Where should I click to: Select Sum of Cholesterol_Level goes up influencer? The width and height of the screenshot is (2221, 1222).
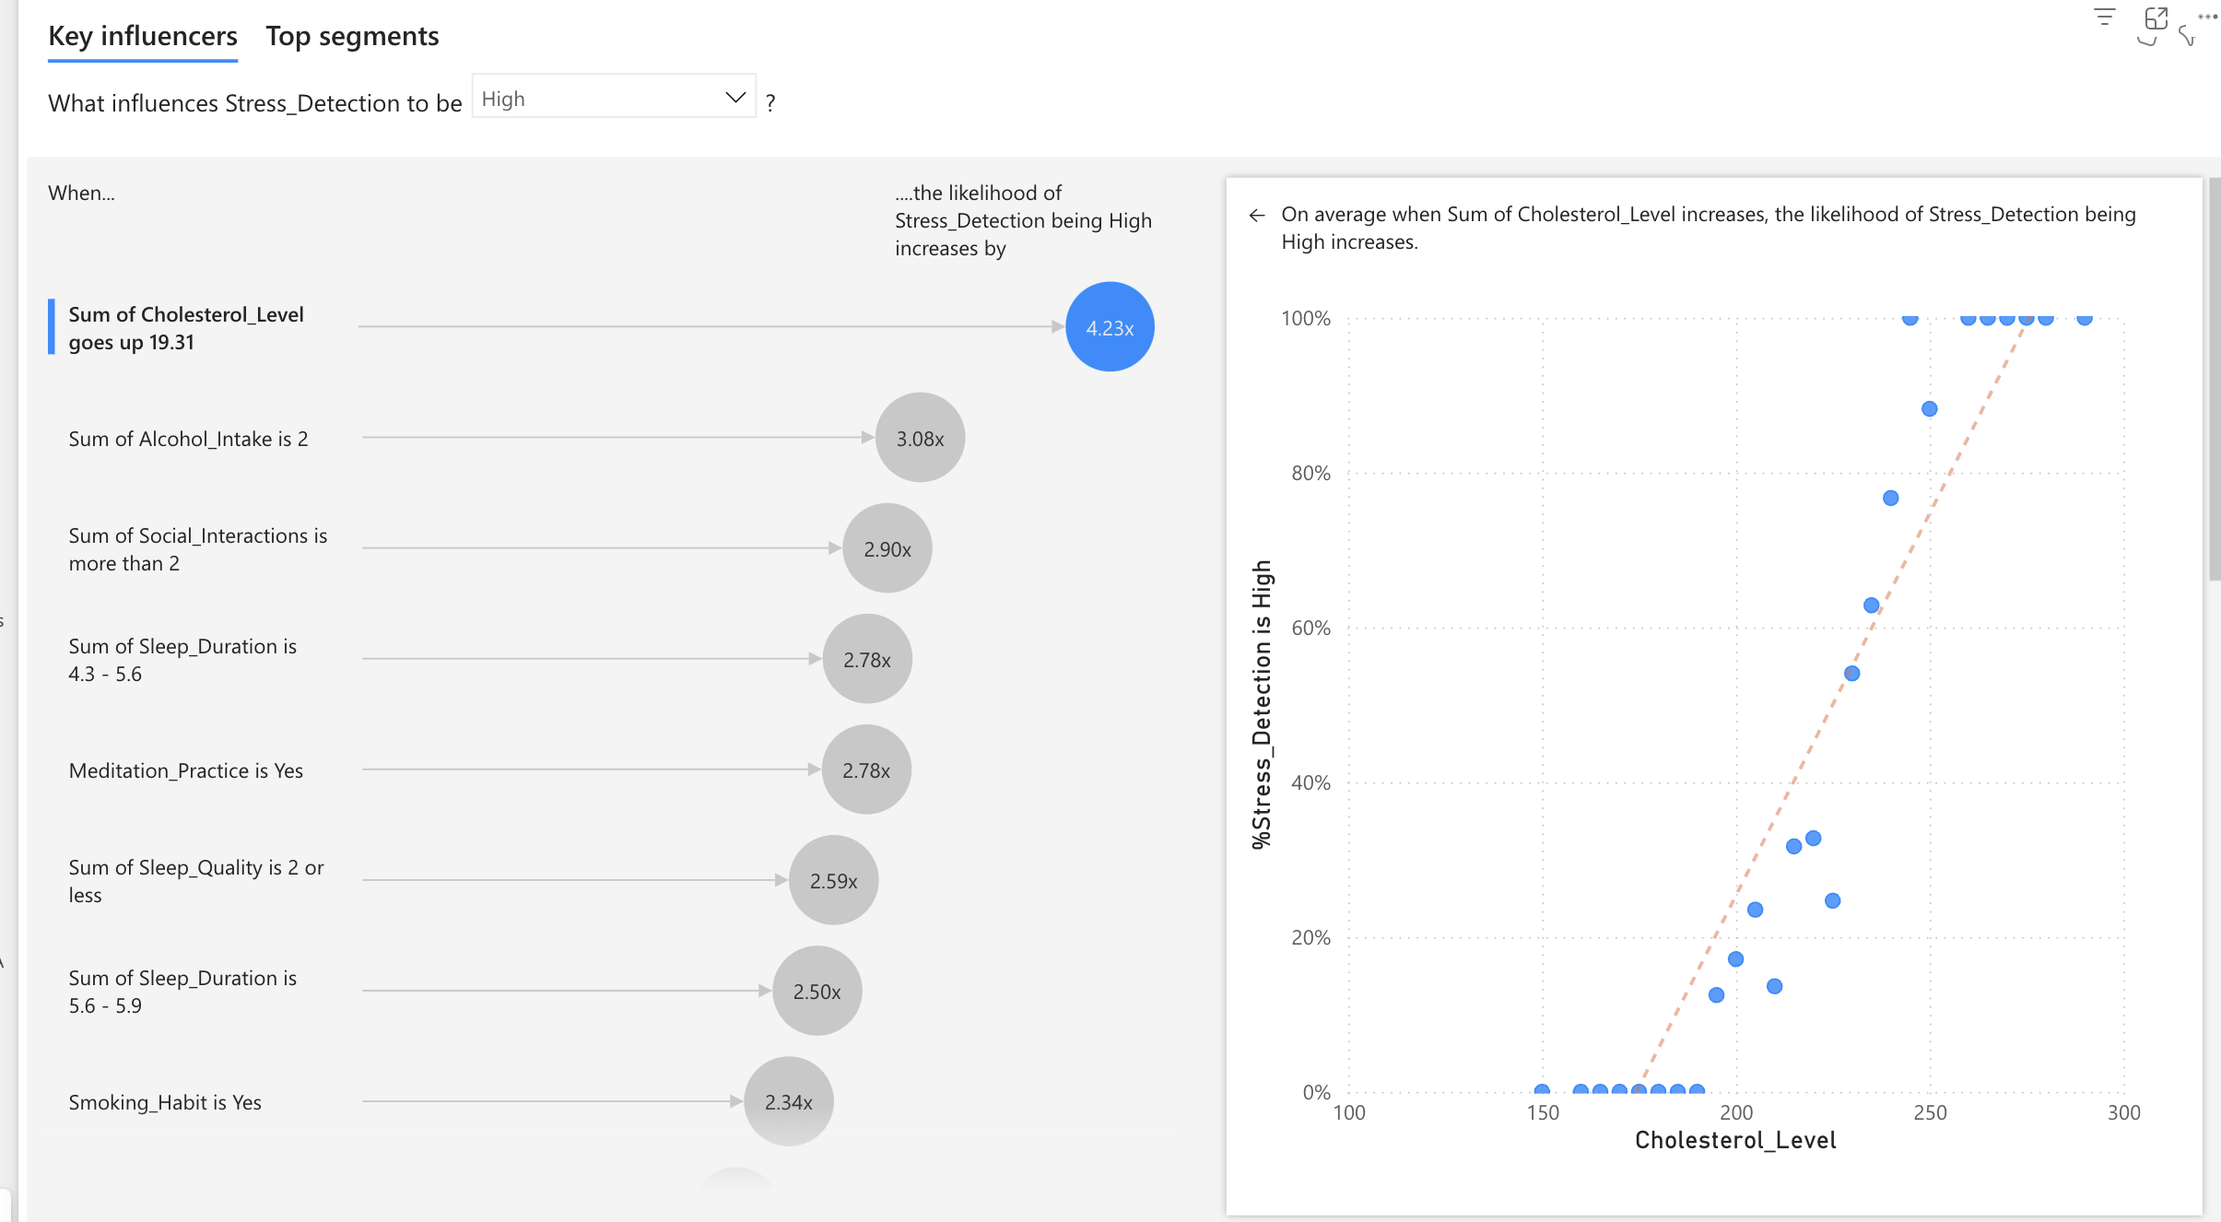[186, 328]
